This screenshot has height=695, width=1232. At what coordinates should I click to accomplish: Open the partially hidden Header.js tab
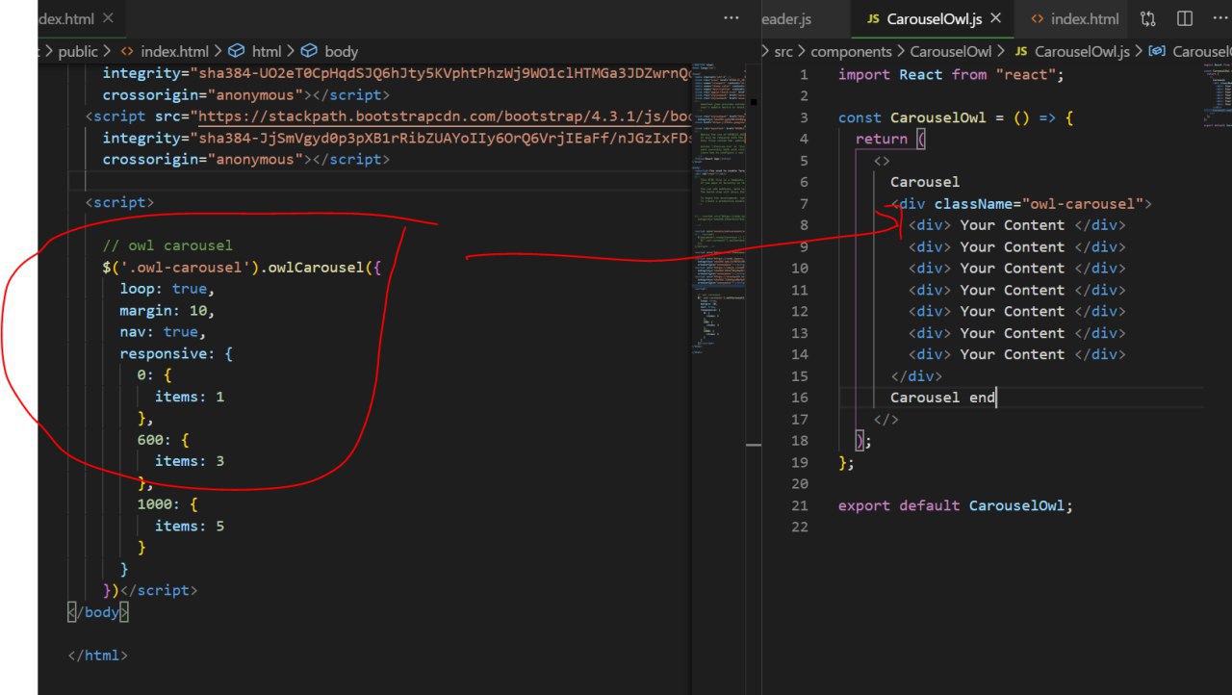(x=786, y=18)
